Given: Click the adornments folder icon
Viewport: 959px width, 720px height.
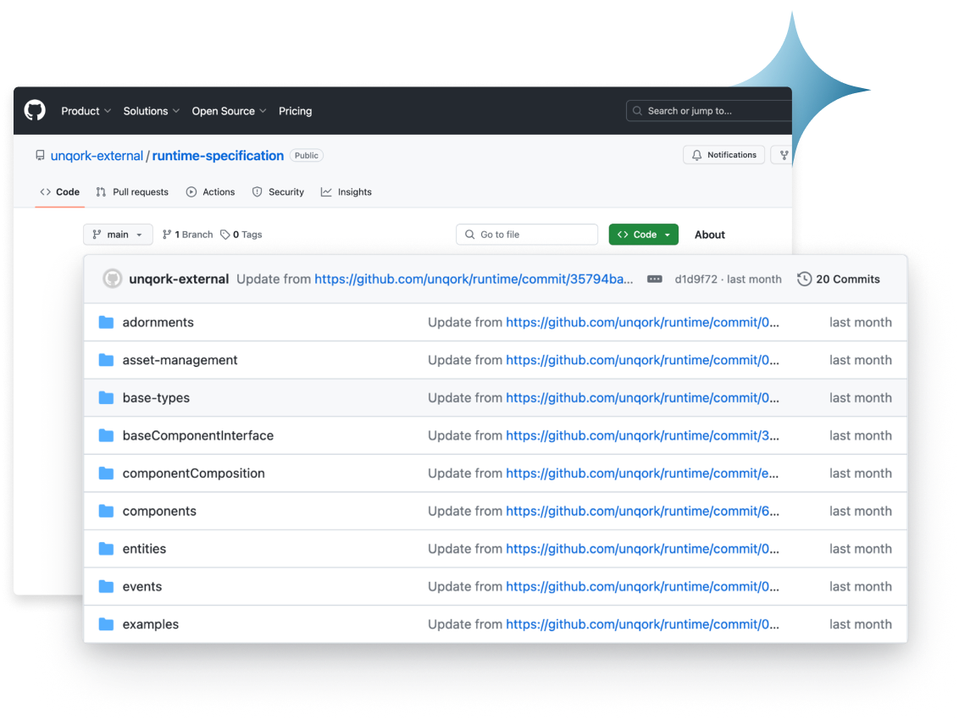Looking at the screenshot, I should coord(107,322).
